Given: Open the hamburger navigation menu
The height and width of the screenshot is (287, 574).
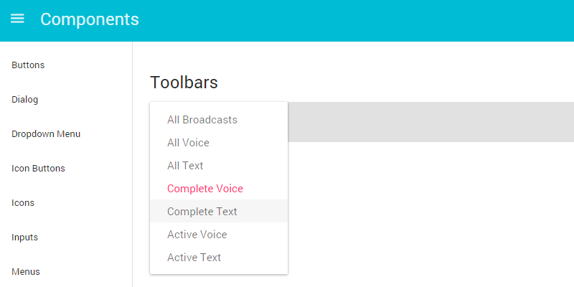Looking at the screenshot, I should coord(17,19).
